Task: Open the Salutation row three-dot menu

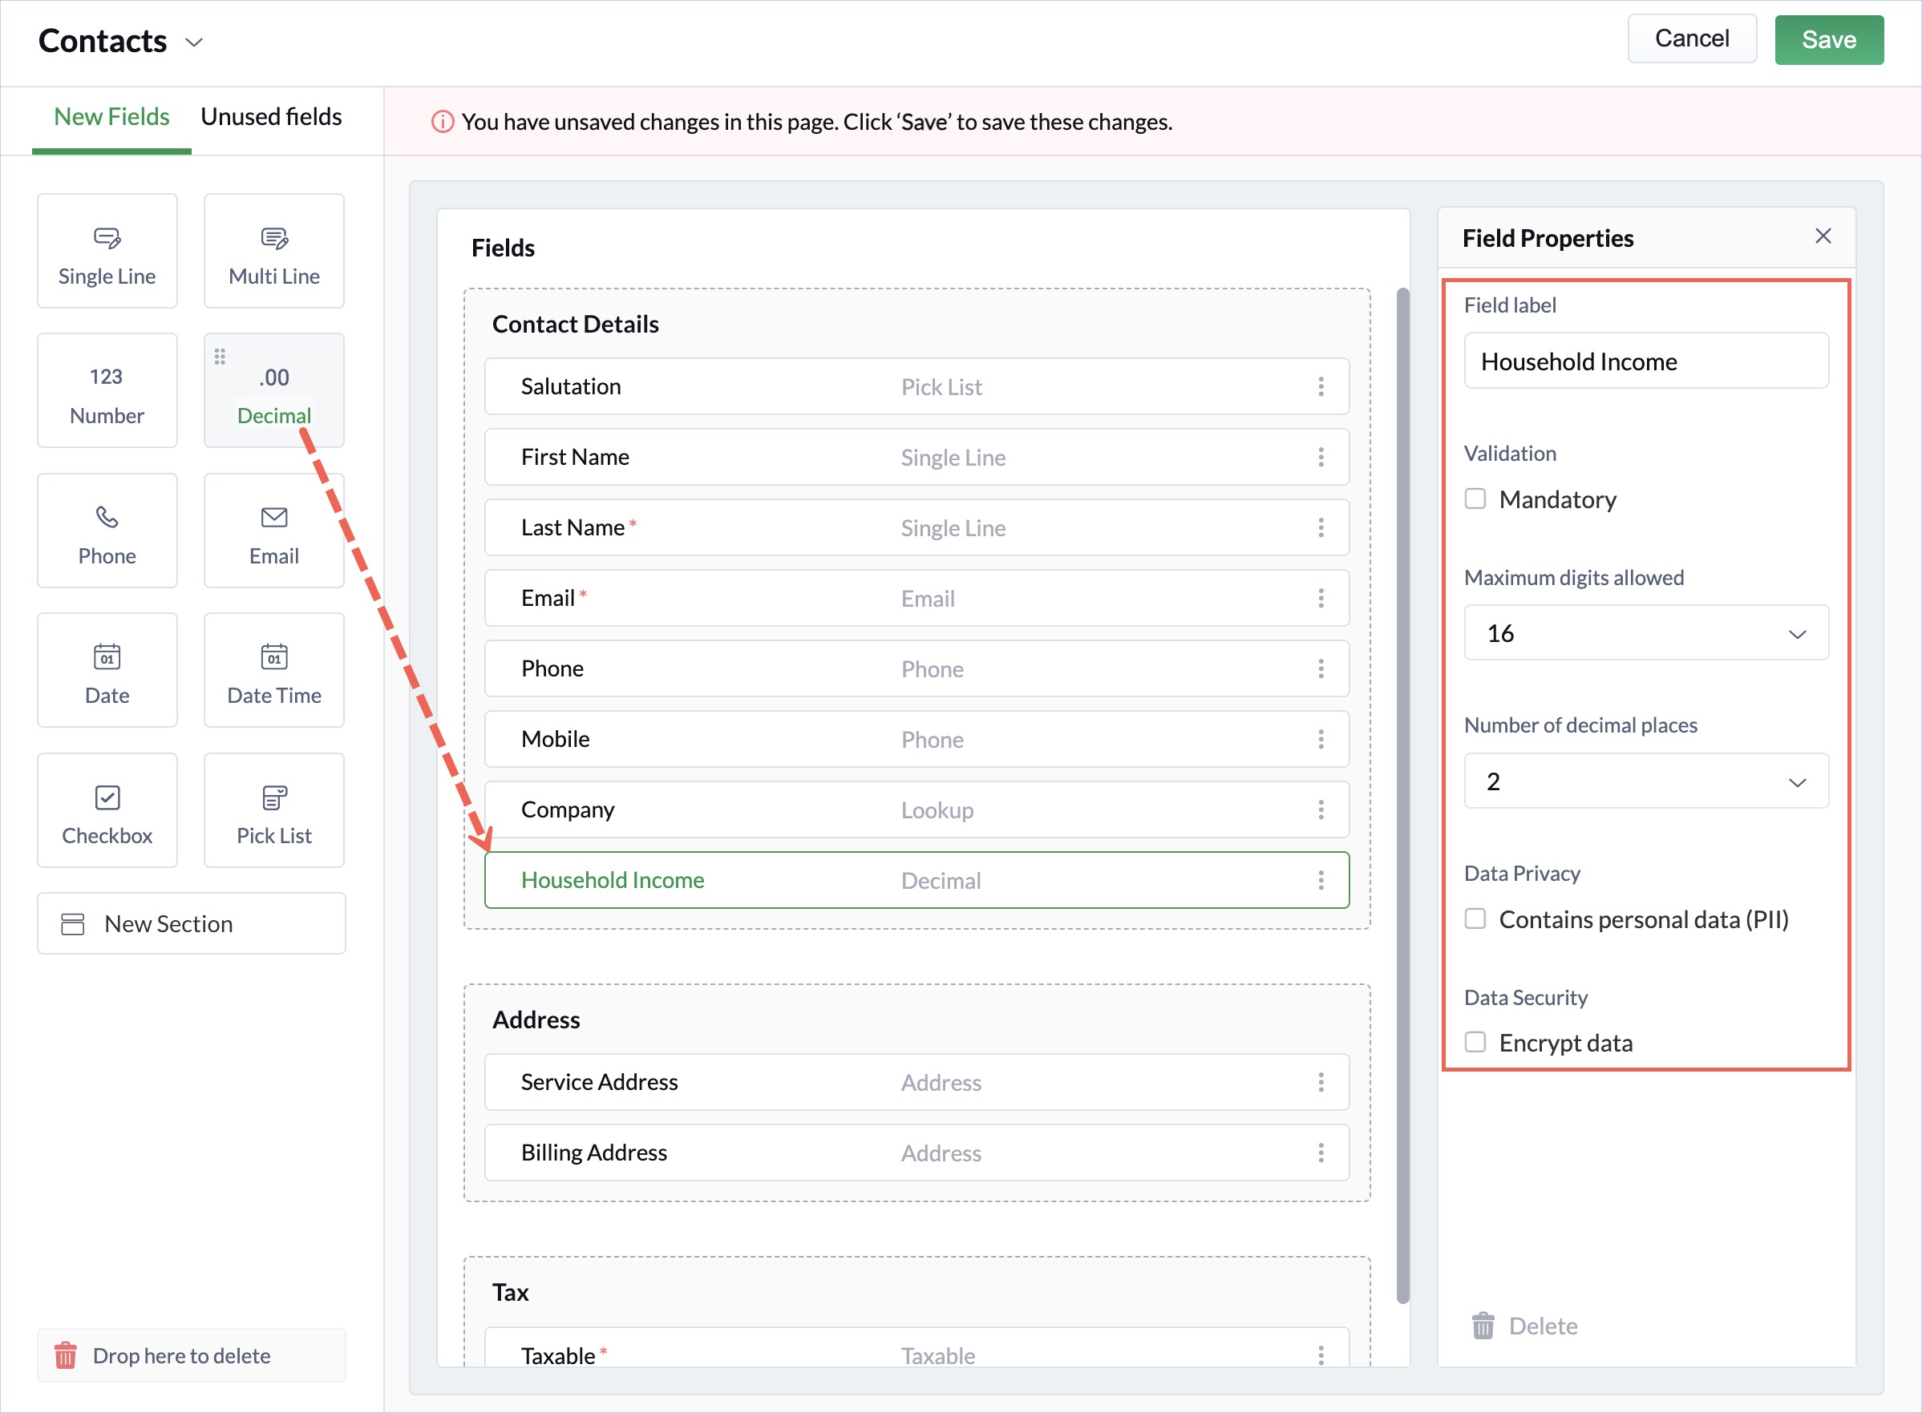Action: [1321, 386]
